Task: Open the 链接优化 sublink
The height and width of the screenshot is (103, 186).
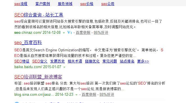Action: [92, 61]
